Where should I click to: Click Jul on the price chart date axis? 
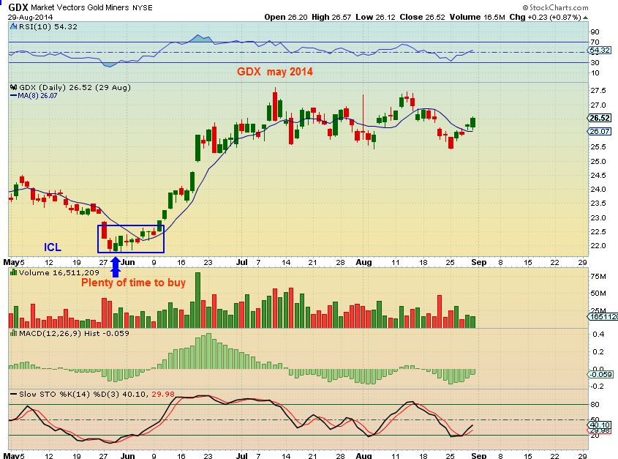coord(242,262)
